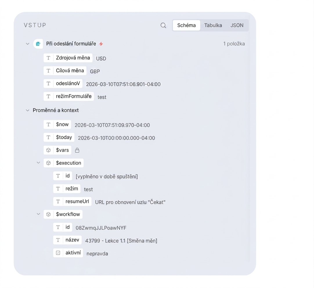Click the lock icon next to $vars
Screen dimensions: 314x288
[77, 150]
